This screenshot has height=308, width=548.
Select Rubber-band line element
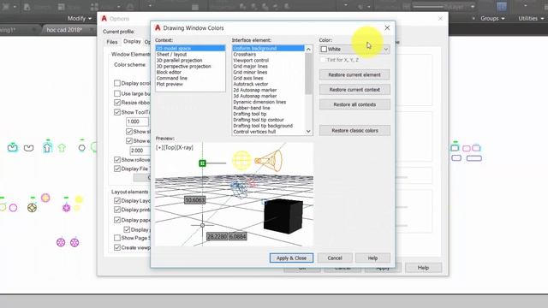pos(268,108)
